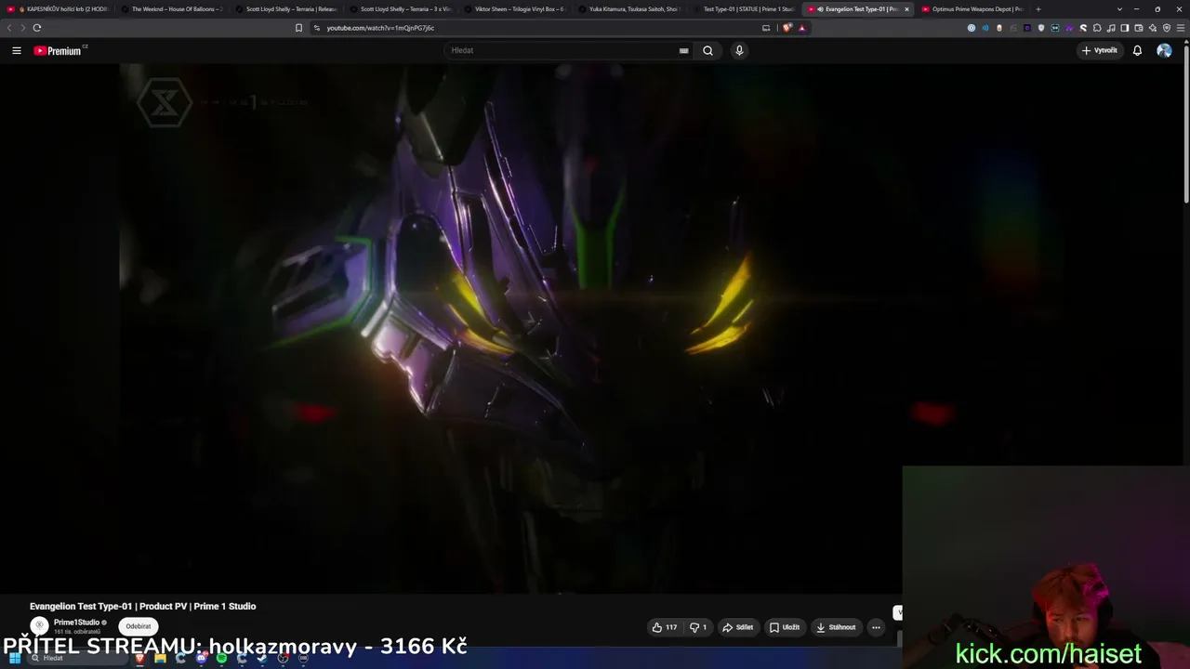
Task: Switch to the Optimus Prime Weapons Depot tab
Action: tap(973, 9)
